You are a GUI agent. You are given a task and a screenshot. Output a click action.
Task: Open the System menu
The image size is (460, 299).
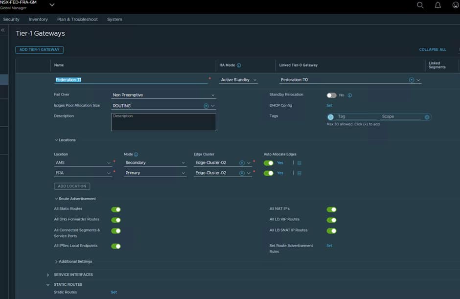pos(115,20)
